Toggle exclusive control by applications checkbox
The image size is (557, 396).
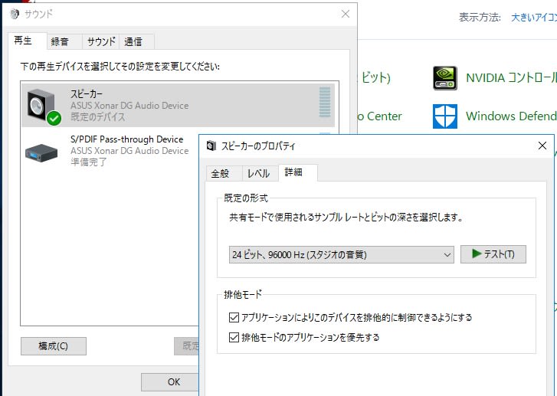point(234,317)
